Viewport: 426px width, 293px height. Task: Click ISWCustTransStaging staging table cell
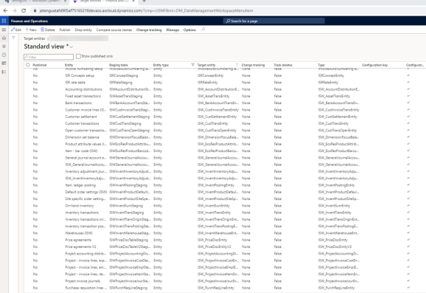[x=125, y=123]
